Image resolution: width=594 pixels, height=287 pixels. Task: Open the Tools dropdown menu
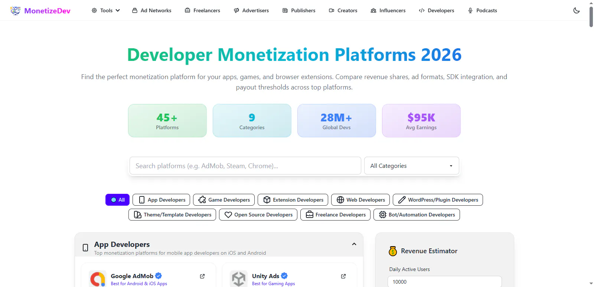click(106, 10)
